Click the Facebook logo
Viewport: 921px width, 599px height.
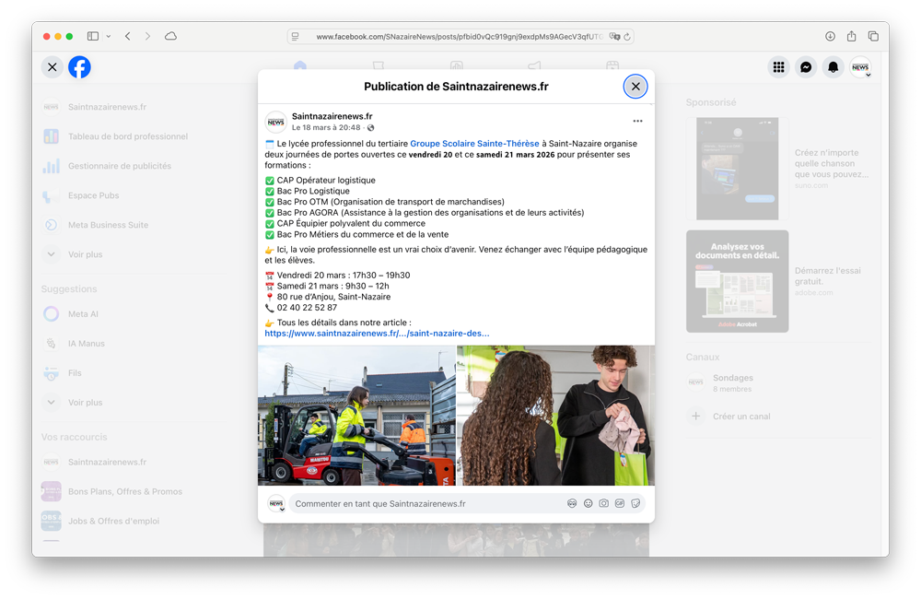(x=80, y=67)
